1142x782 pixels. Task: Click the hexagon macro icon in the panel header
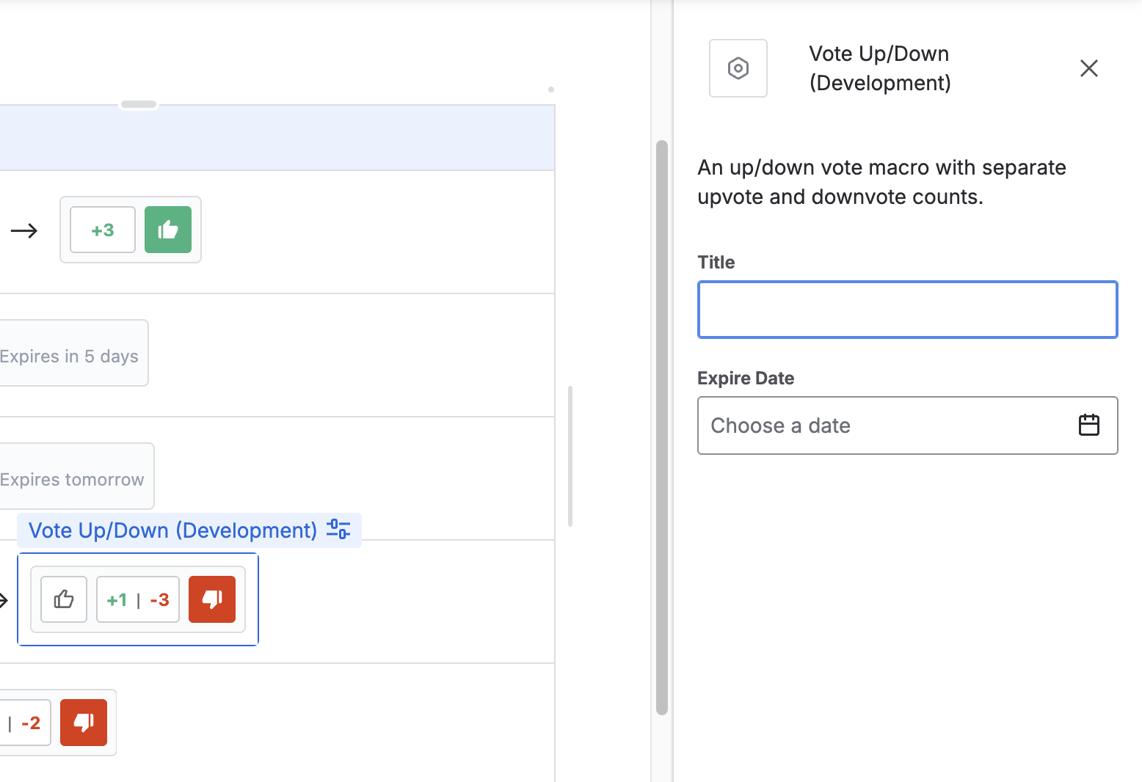738,68
